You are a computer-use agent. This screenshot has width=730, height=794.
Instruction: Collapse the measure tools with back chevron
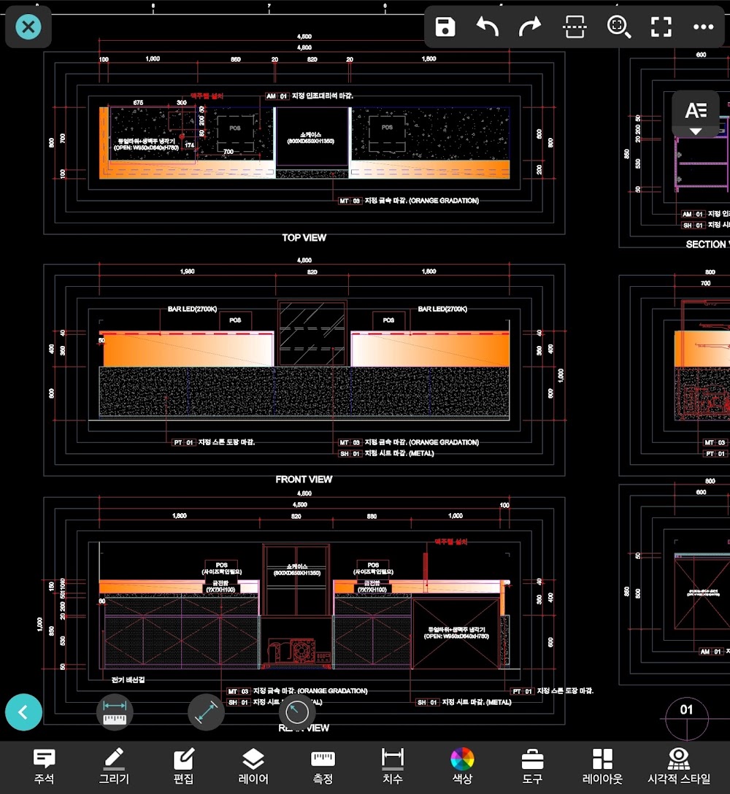pos(24,712)
